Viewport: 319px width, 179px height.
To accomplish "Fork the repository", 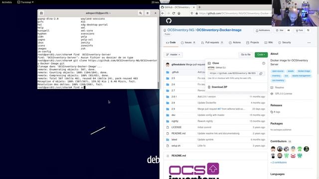I will click(x=299, y=30).
